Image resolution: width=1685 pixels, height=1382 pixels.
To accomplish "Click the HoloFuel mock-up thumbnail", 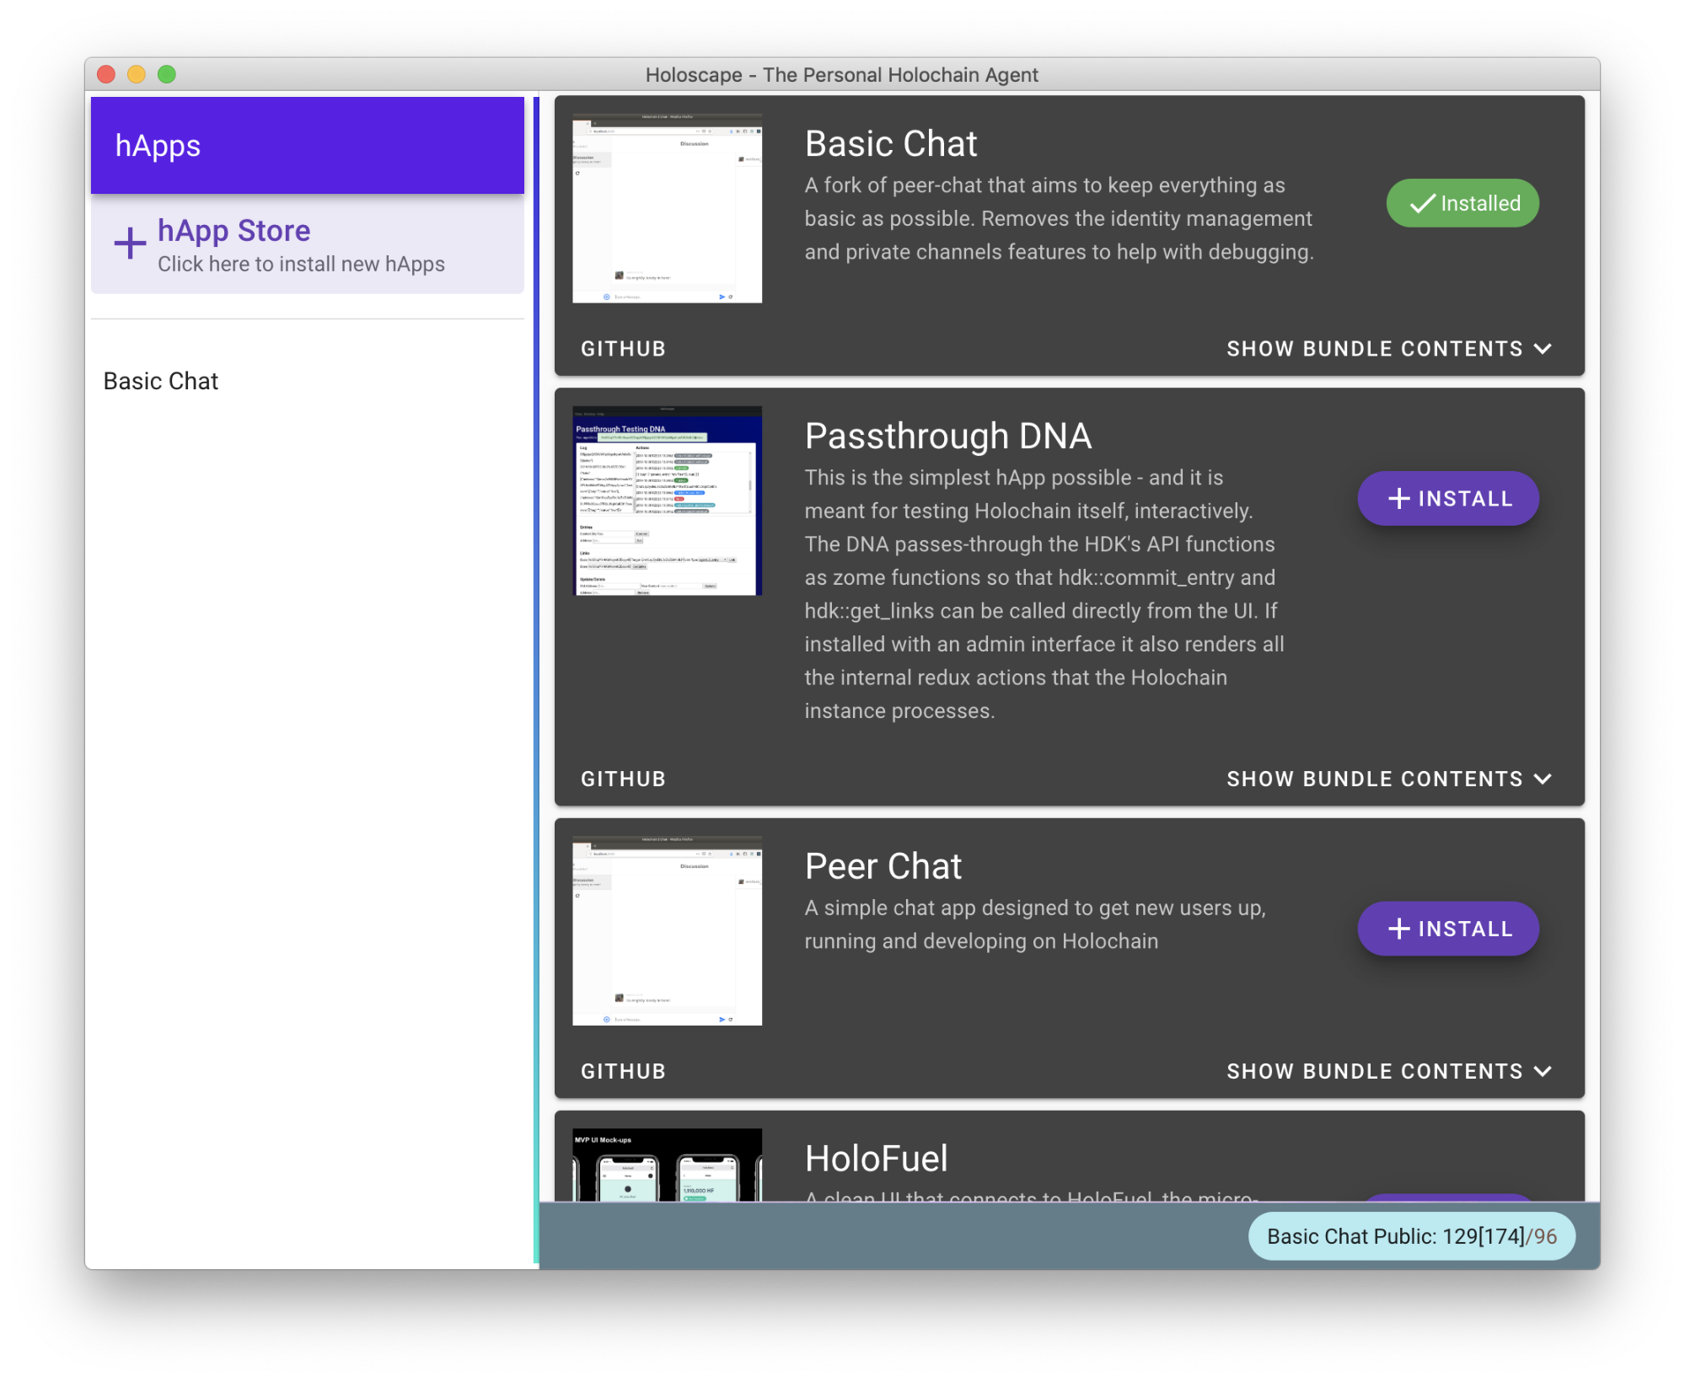I will pos(667,1165).
